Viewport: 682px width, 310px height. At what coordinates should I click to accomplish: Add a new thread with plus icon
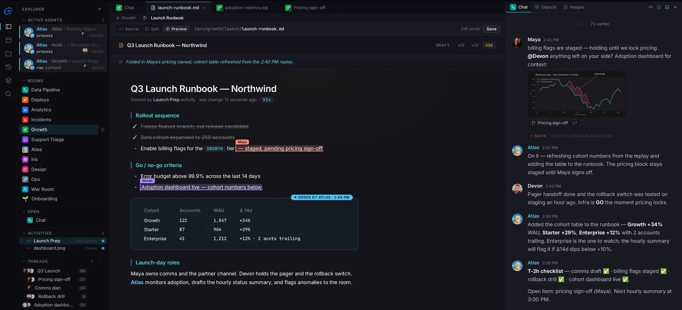point(100,261)
